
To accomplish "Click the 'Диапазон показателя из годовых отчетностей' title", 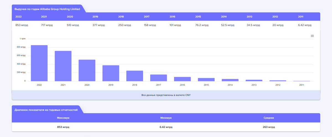I will coord(46,110).
